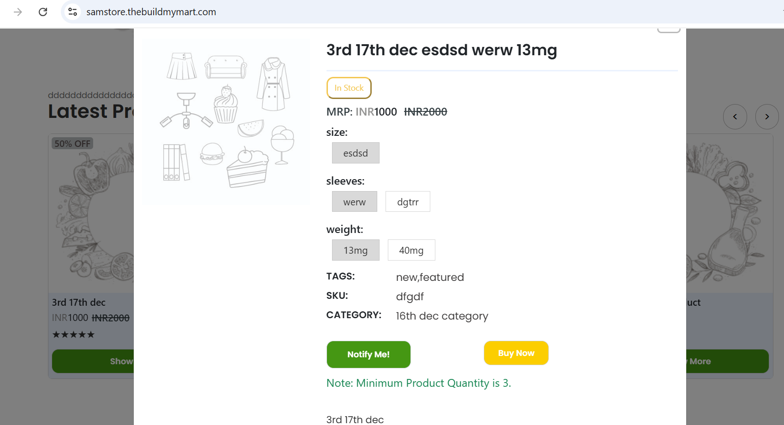The height and width of the screenshot is (425, 784).
Task: Choose the dgtrr sleeves option
Action: [x=408, y=202]
